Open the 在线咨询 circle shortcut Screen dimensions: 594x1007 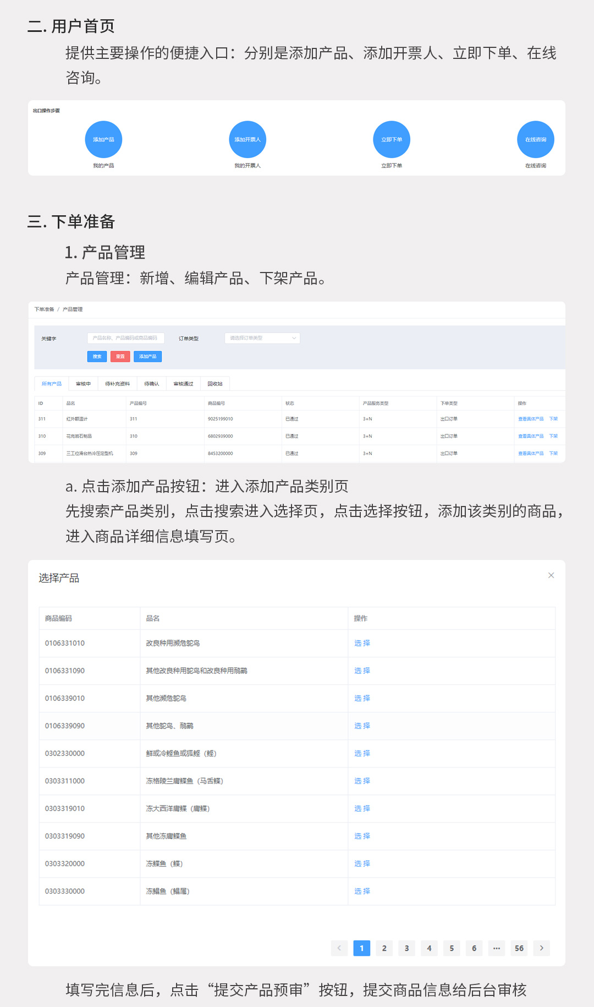tap(535, 139)
